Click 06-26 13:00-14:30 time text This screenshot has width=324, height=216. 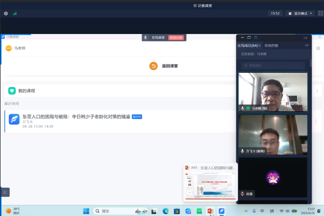38,126
